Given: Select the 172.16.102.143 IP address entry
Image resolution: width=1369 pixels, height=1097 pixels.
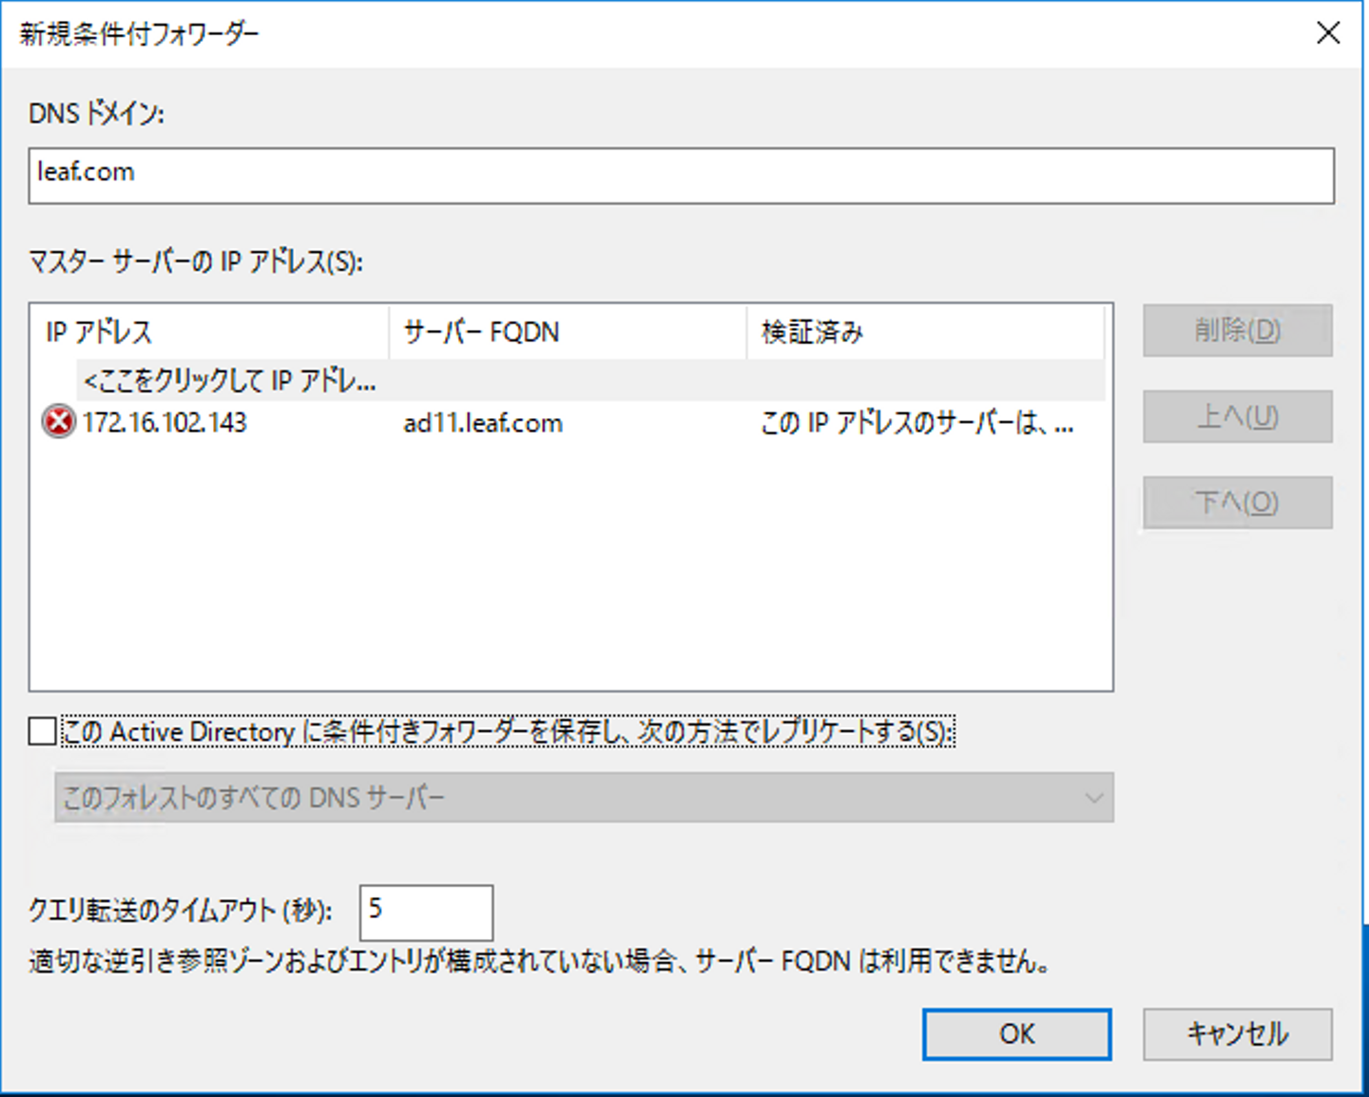Looking at the screenshot, I should (164, 422).
